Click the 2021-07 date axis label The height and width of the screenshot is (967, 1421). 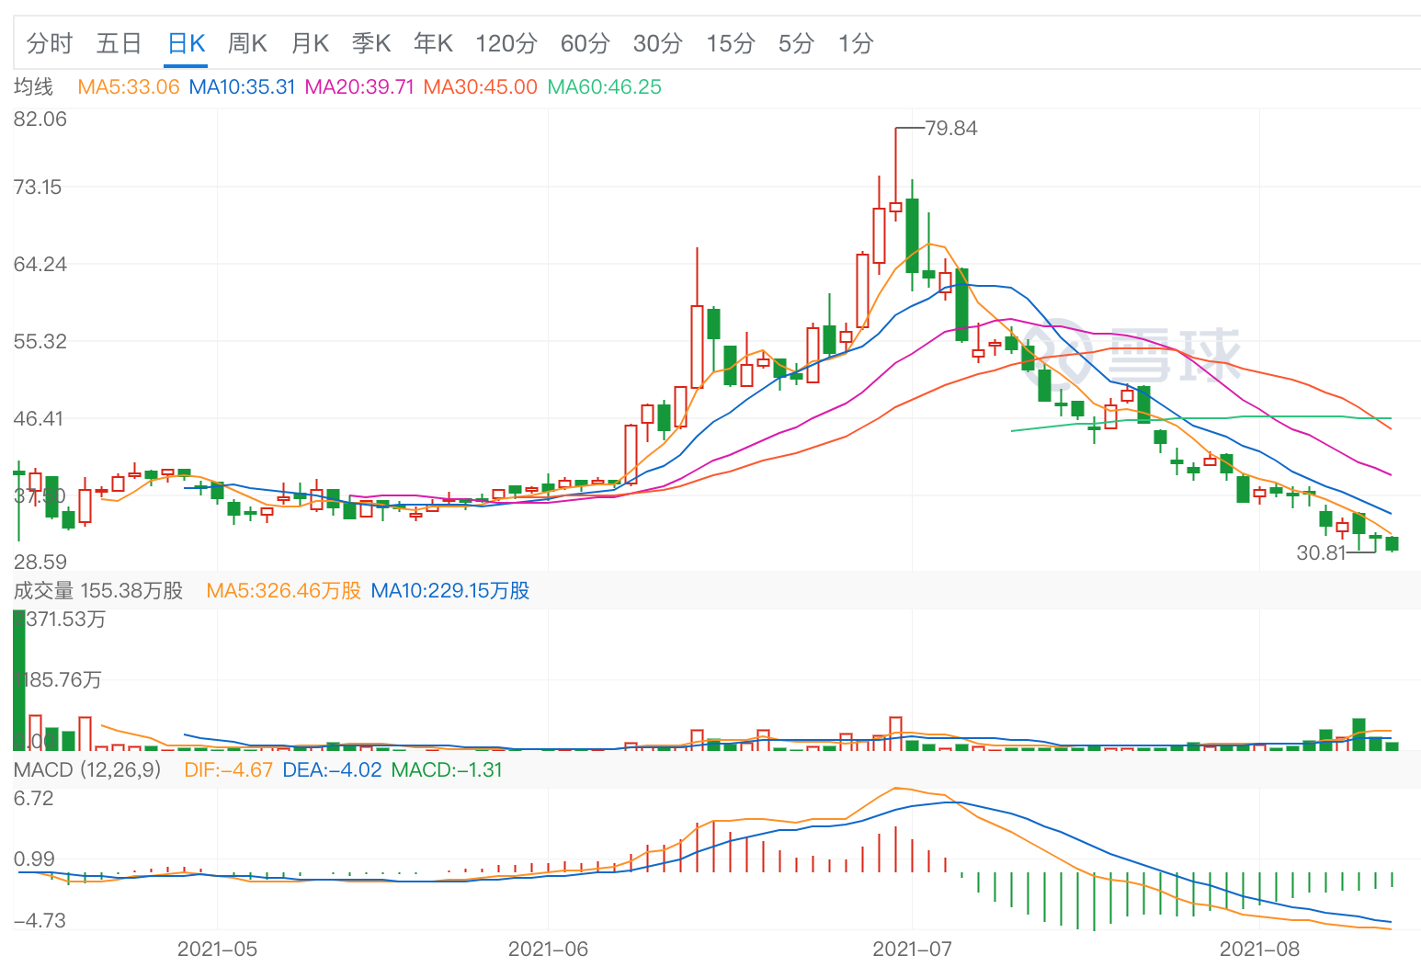(x=913, y=950)
